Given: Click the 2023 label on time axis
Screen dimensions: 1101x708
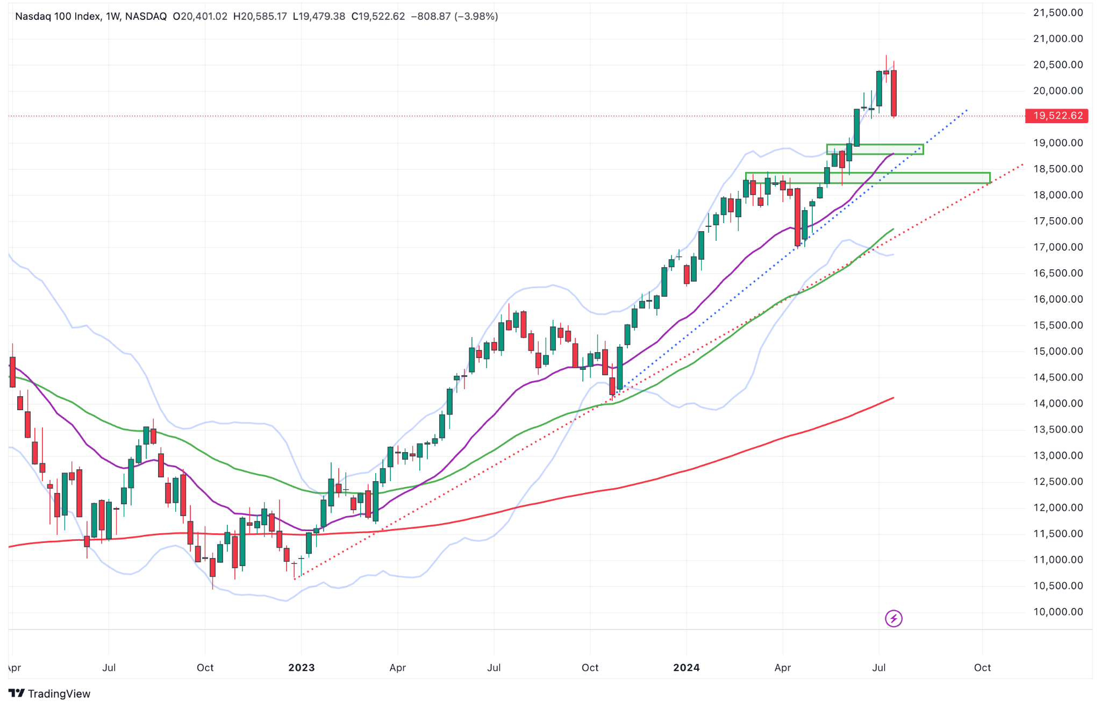Looking at the screenshot, I should click(x=302, y=668).
